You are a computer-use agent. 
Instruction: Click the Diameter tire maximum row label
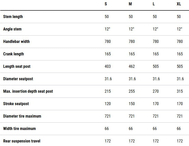coord(22,116)
